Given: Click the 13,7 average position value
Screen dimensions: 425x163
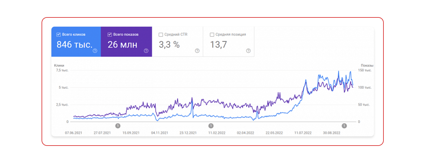Looking at the screenshot, I should coord(219,45).
